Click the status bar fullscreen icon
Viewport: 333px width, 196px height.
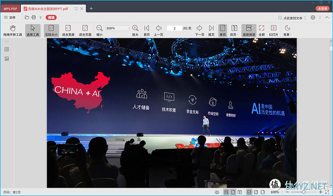(x=327, y=192)
